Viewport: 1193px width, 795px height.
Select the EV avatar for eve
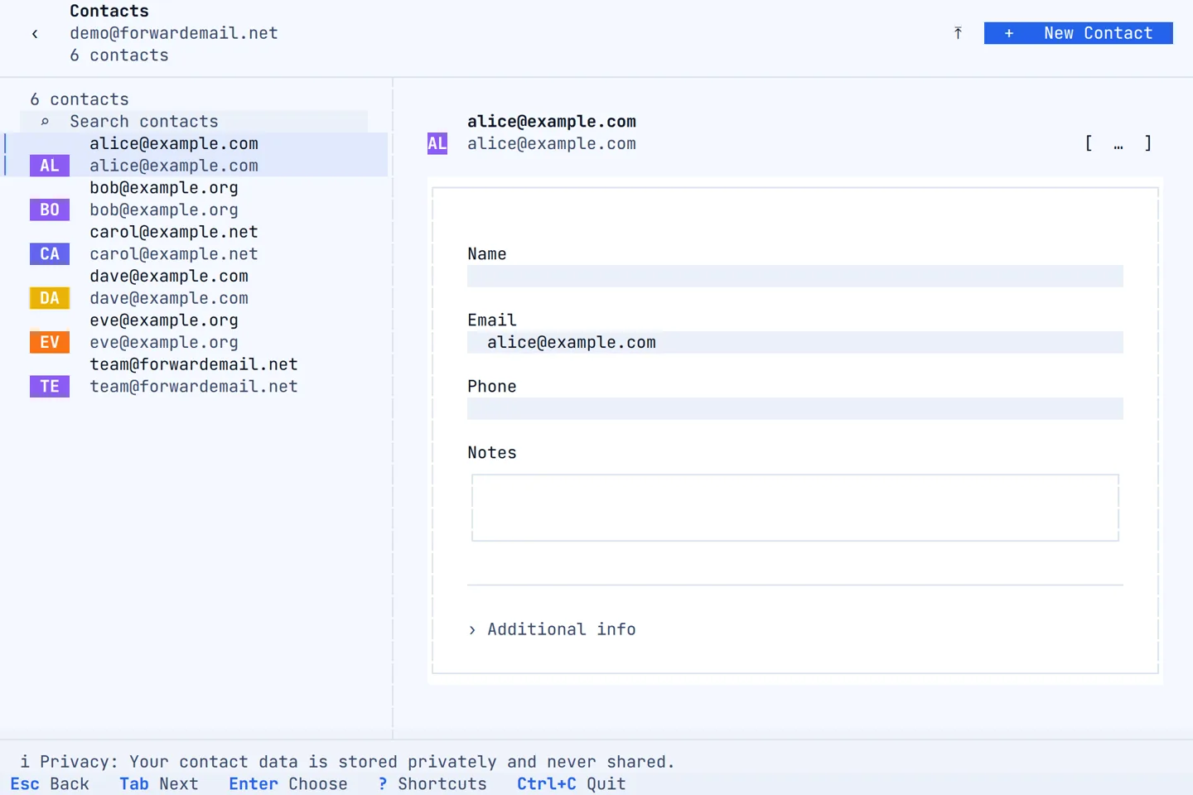50,342
